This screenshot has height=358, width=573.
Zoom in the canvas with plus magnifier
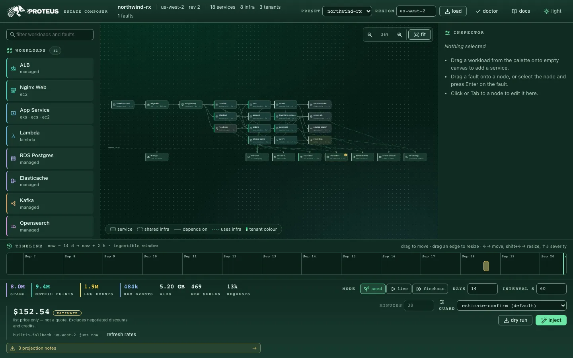pyautogui.click(x=400, y=35)
